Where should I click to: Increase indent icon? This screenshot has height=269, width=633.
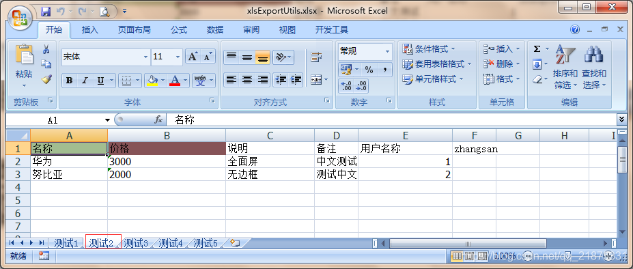296,80
